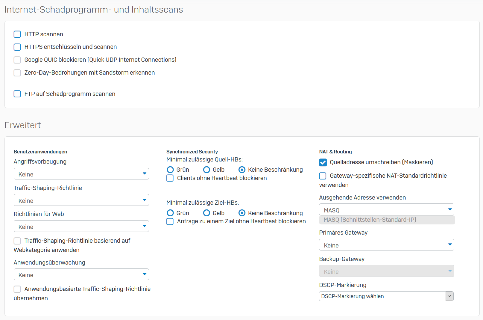Select Gelb for Quell-HBs

pos(206,170)
